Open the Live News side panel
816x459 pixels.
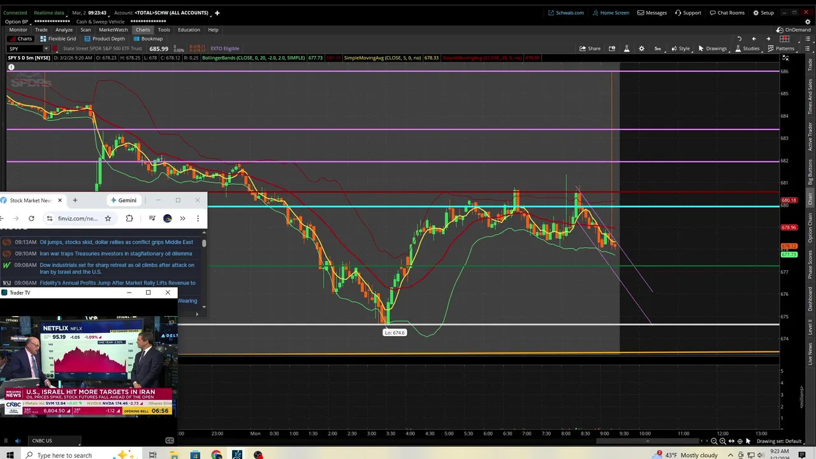810,354
